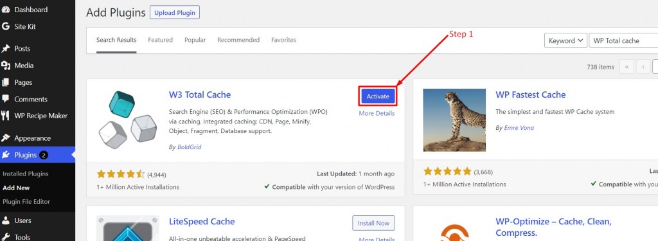Click W3 Total Cache star rating
This screenshot has height=241, width=658.
pos(120,174)
